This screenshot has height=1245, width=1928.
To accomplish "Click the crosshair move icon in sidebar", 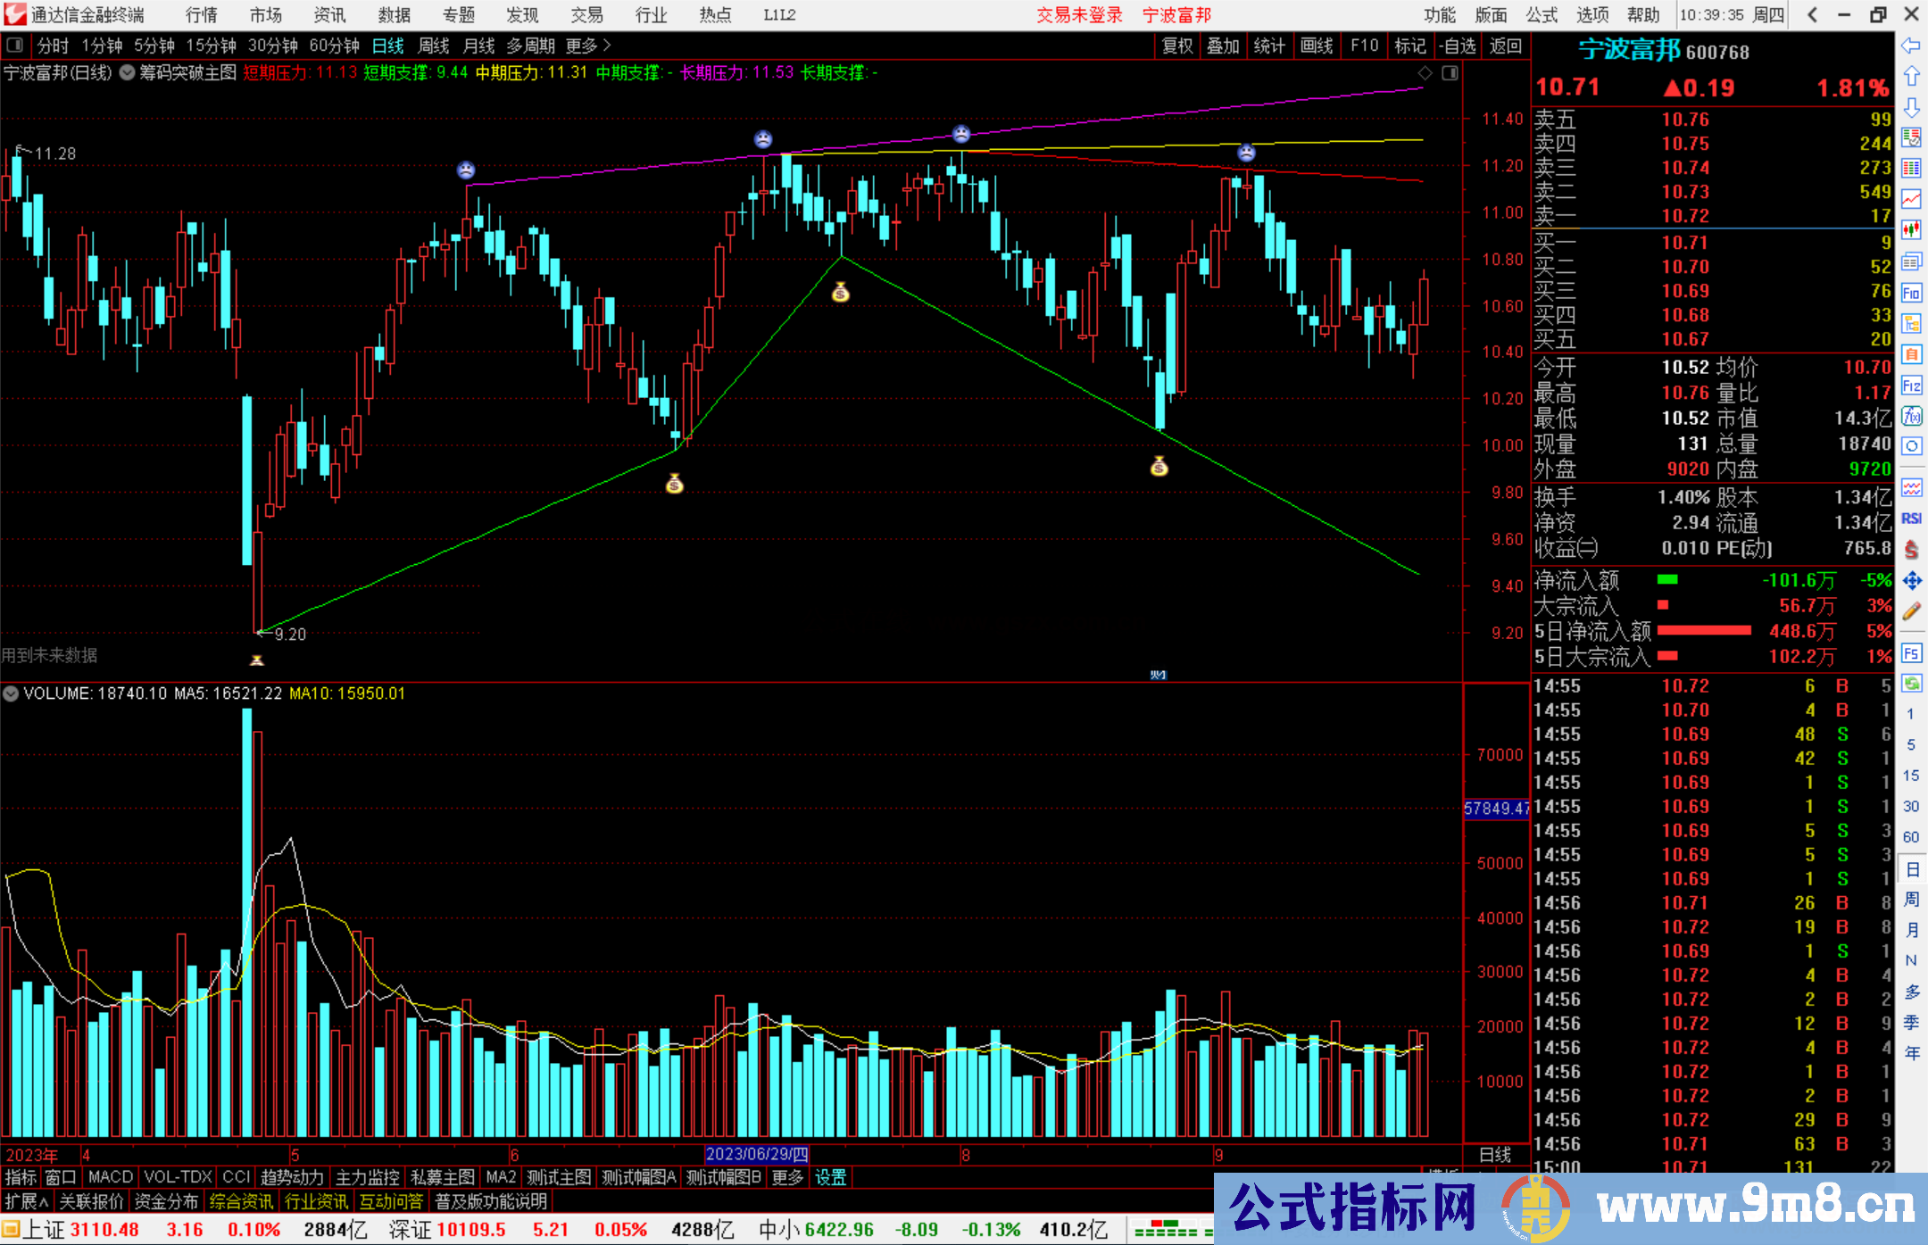I will click(1911, 581).
